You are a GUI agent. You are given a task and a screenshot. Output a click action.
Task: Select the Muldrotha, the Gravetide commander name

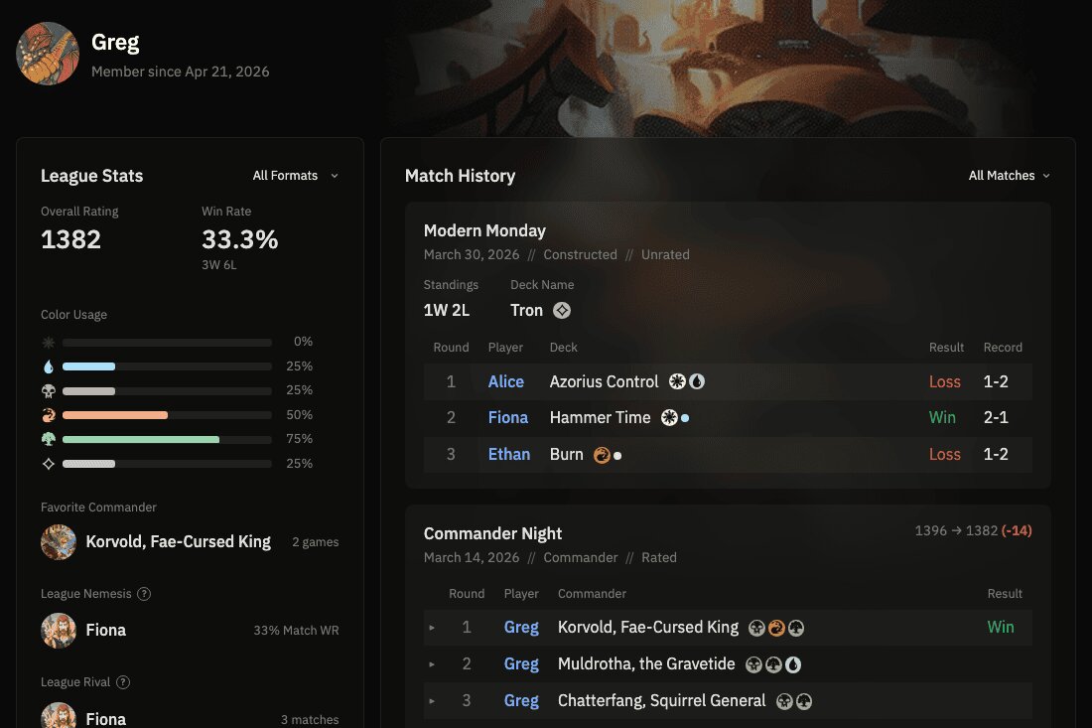(x=646, y=663)
